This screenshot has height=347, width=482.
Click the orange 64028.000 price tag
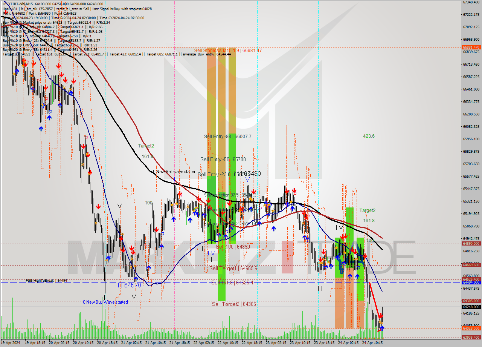pyautogui.click(x=471, y=329)
